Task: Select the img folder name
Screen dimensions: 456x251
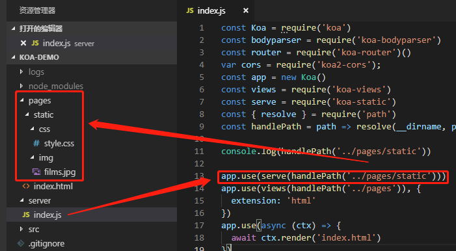Action: 46,158
